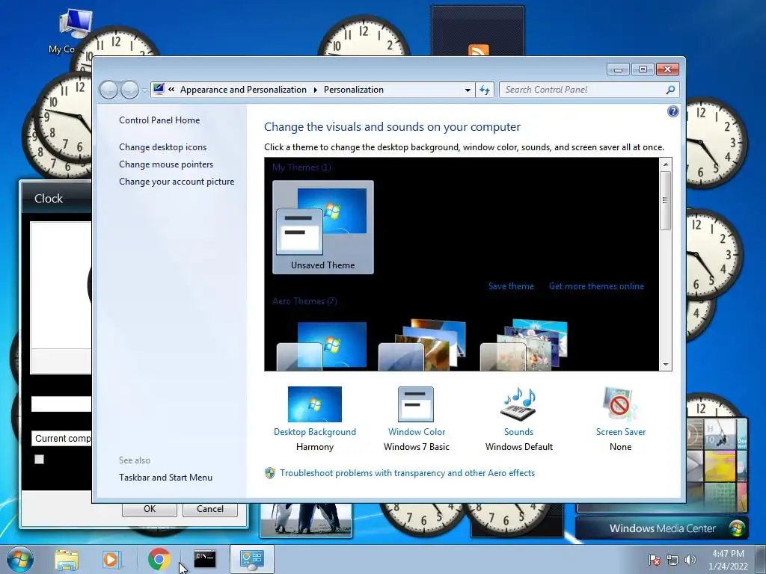Click Get more themes online link
Image resolution: width=766 pixels, height=574 pixels.
pos(596,286)
